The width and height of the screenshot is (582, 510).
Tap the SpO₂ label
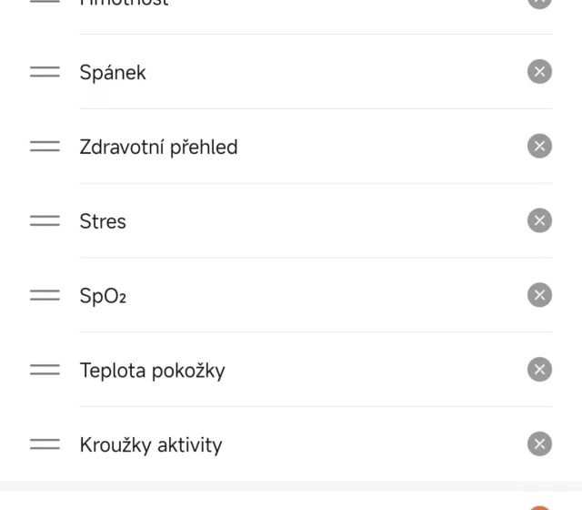tap(103, 296)
